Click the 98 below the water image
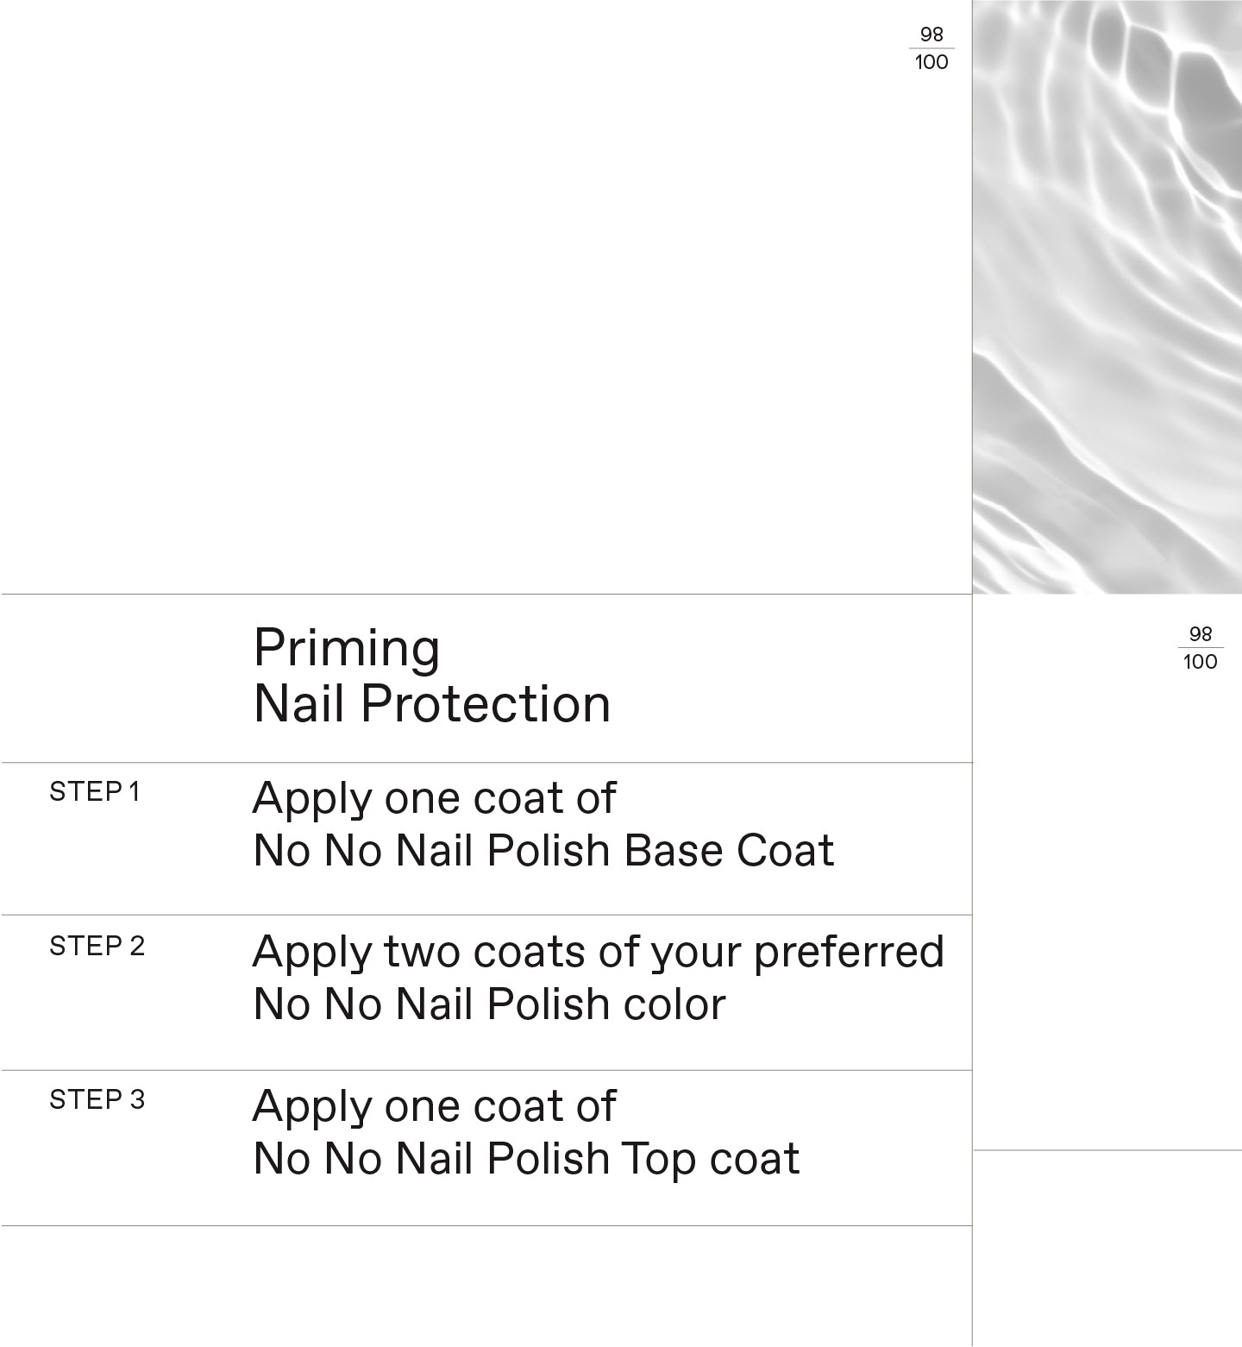 [1201, 634]
